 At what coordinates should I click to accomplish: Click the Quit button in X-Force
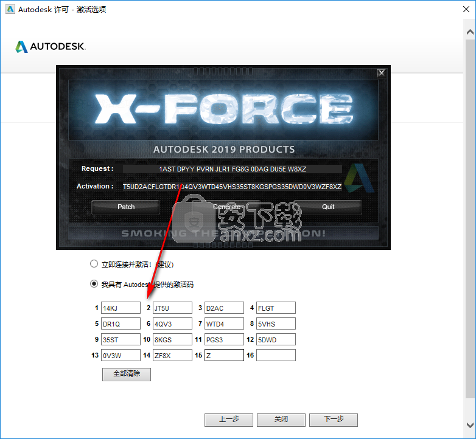click(328, 207)
